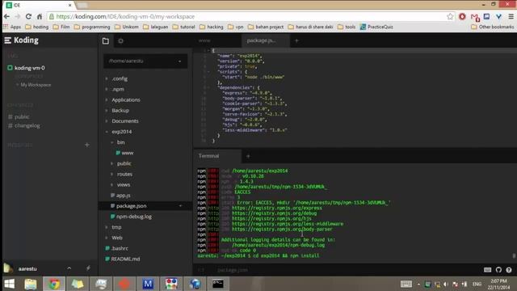
Task: Click the Gmail extension icon
Action: click(475, 17)
